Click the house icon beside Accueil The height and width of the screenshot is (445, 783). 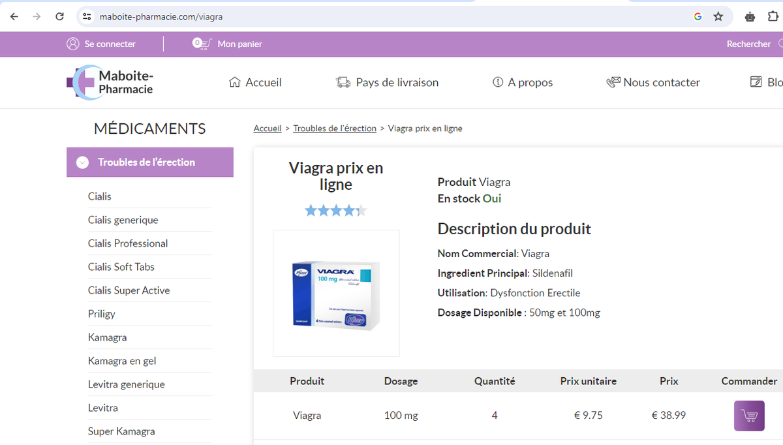coord(235,82)
